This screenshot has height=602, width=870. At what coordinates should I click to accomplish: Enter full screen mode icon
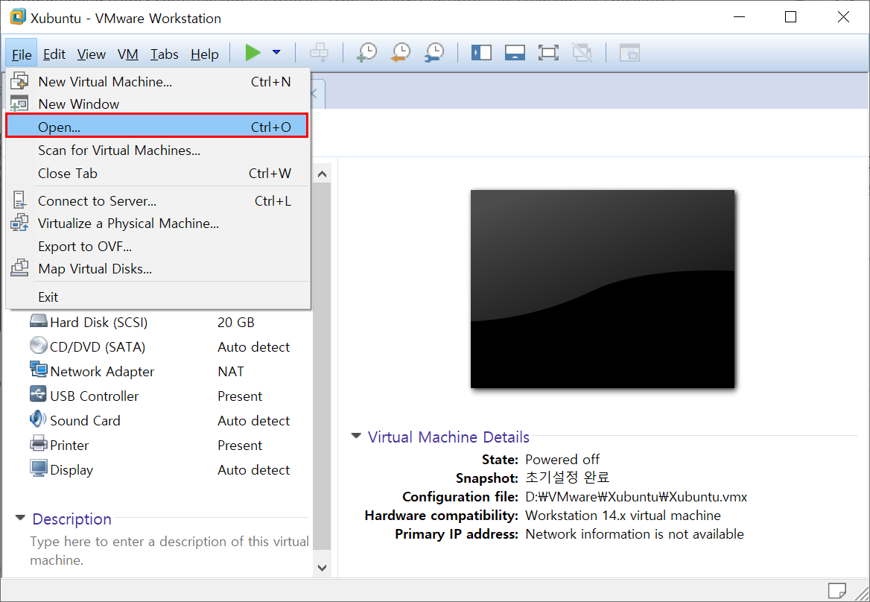click(x=548, y=53)
